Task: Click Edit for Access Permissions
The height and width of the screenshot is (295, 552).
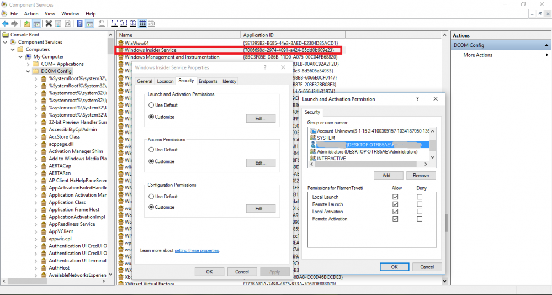Action: point(261,163)
